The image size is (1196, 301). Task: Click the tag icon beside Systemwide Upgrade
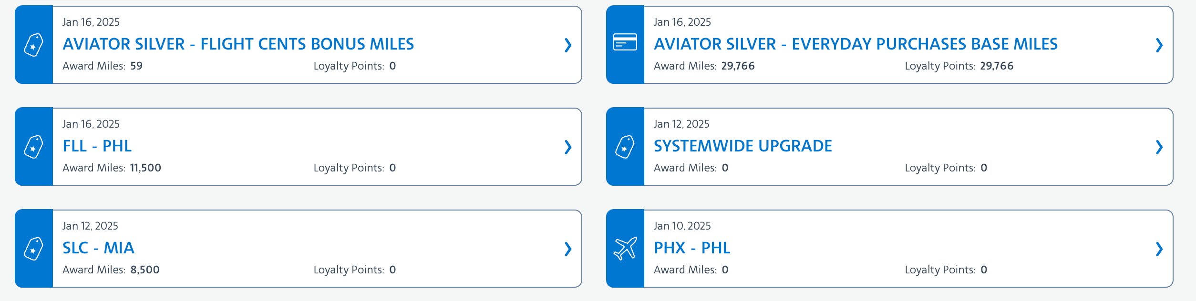click(625, 147)
